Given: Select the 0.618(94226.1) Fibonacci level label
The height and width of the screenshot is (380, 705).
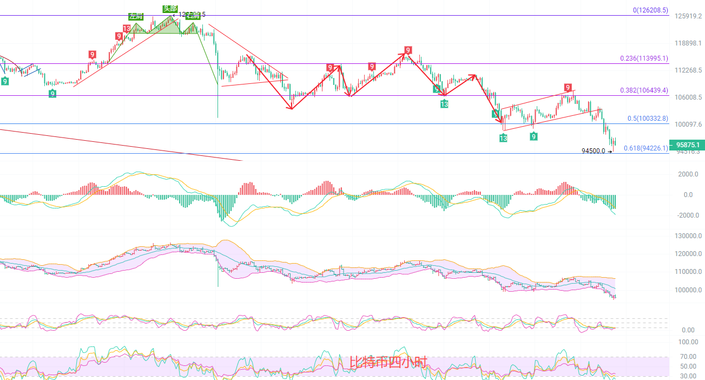Looking at the screenshot, I should tap(645, 148).
